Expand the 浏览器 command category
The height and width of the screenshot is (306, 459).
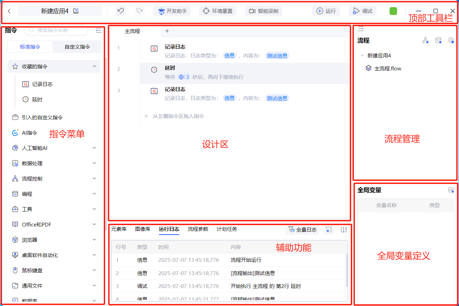(x=94, y=240)
